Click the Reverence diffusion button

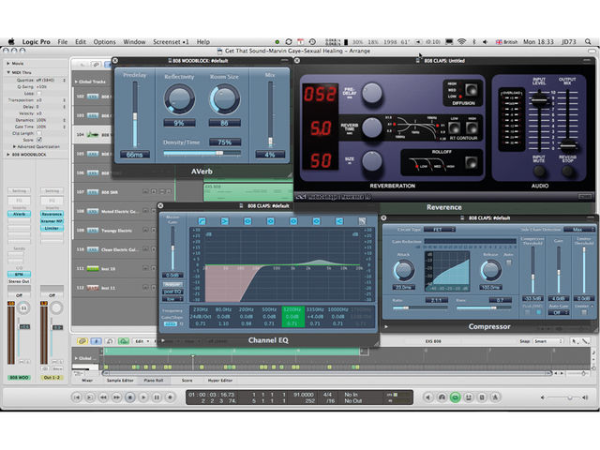471,90
